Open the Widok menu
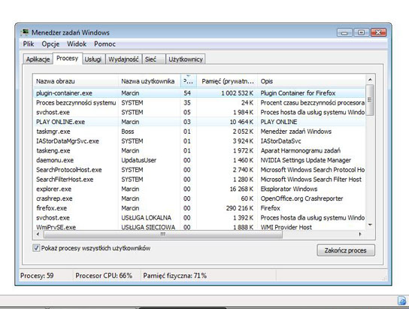Screen dimensions: 409x309 77,44
